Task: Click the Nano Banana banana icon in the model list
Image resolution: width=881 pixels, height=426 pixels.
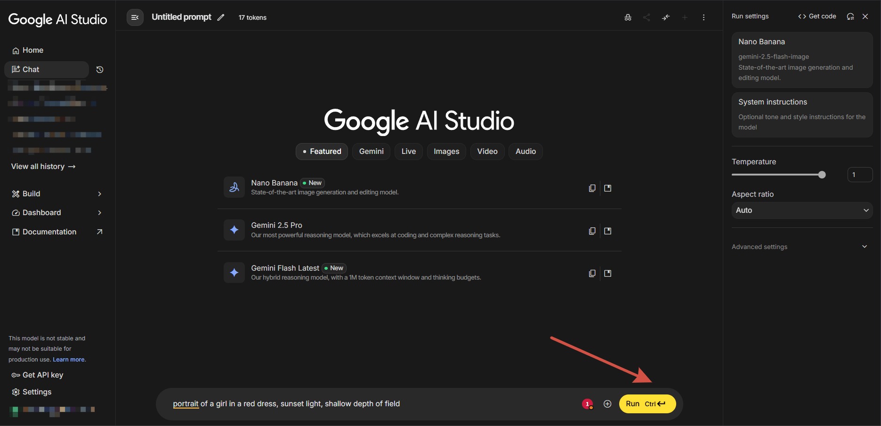Action: click(x=234, y=187)
